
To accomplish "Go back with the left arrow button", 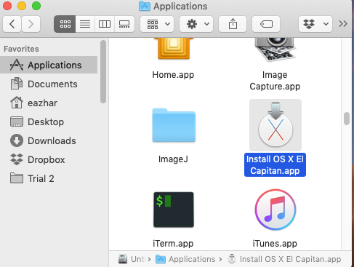I will tap(12, 24).
